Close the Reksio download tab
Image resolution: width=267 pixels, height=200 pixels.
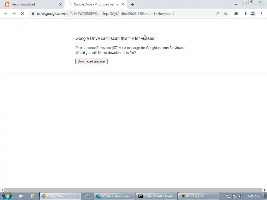60,4
